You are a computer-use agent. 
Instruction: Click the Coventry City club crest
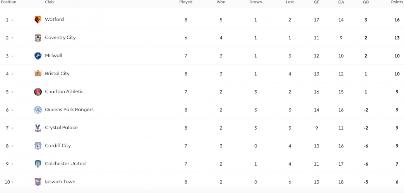pos(38,38)
